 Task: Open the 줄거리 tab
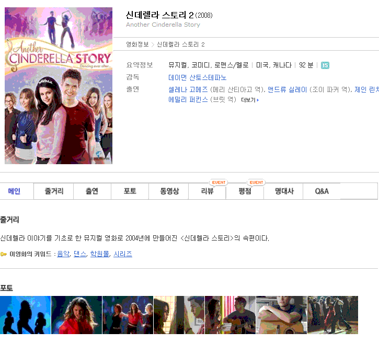(54, 191)
